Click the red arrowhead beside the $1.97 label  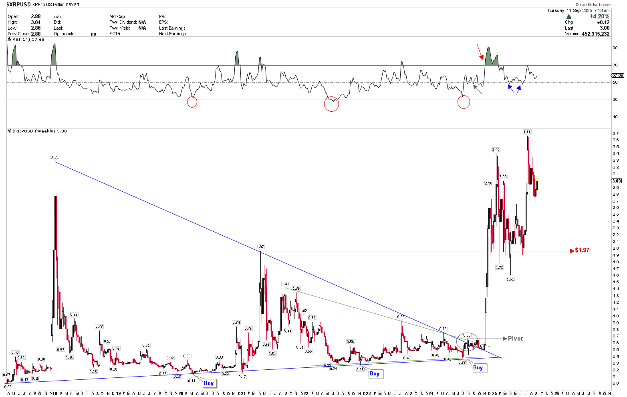(x=572, y=250)
